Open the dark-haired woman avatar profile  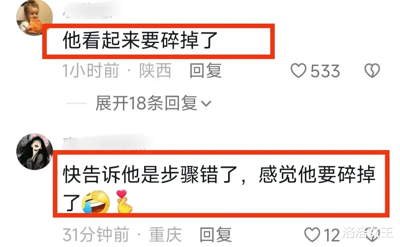tap(34, 152)
